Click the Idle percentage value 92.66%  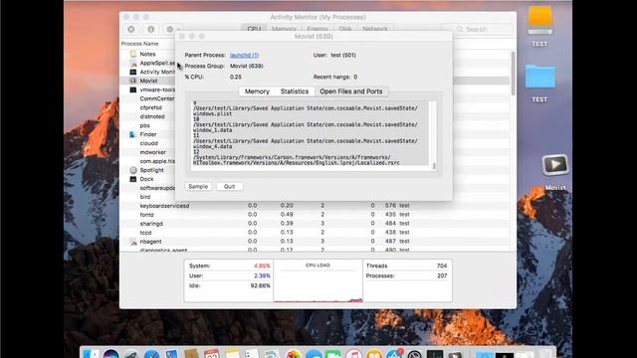point(261,285)
